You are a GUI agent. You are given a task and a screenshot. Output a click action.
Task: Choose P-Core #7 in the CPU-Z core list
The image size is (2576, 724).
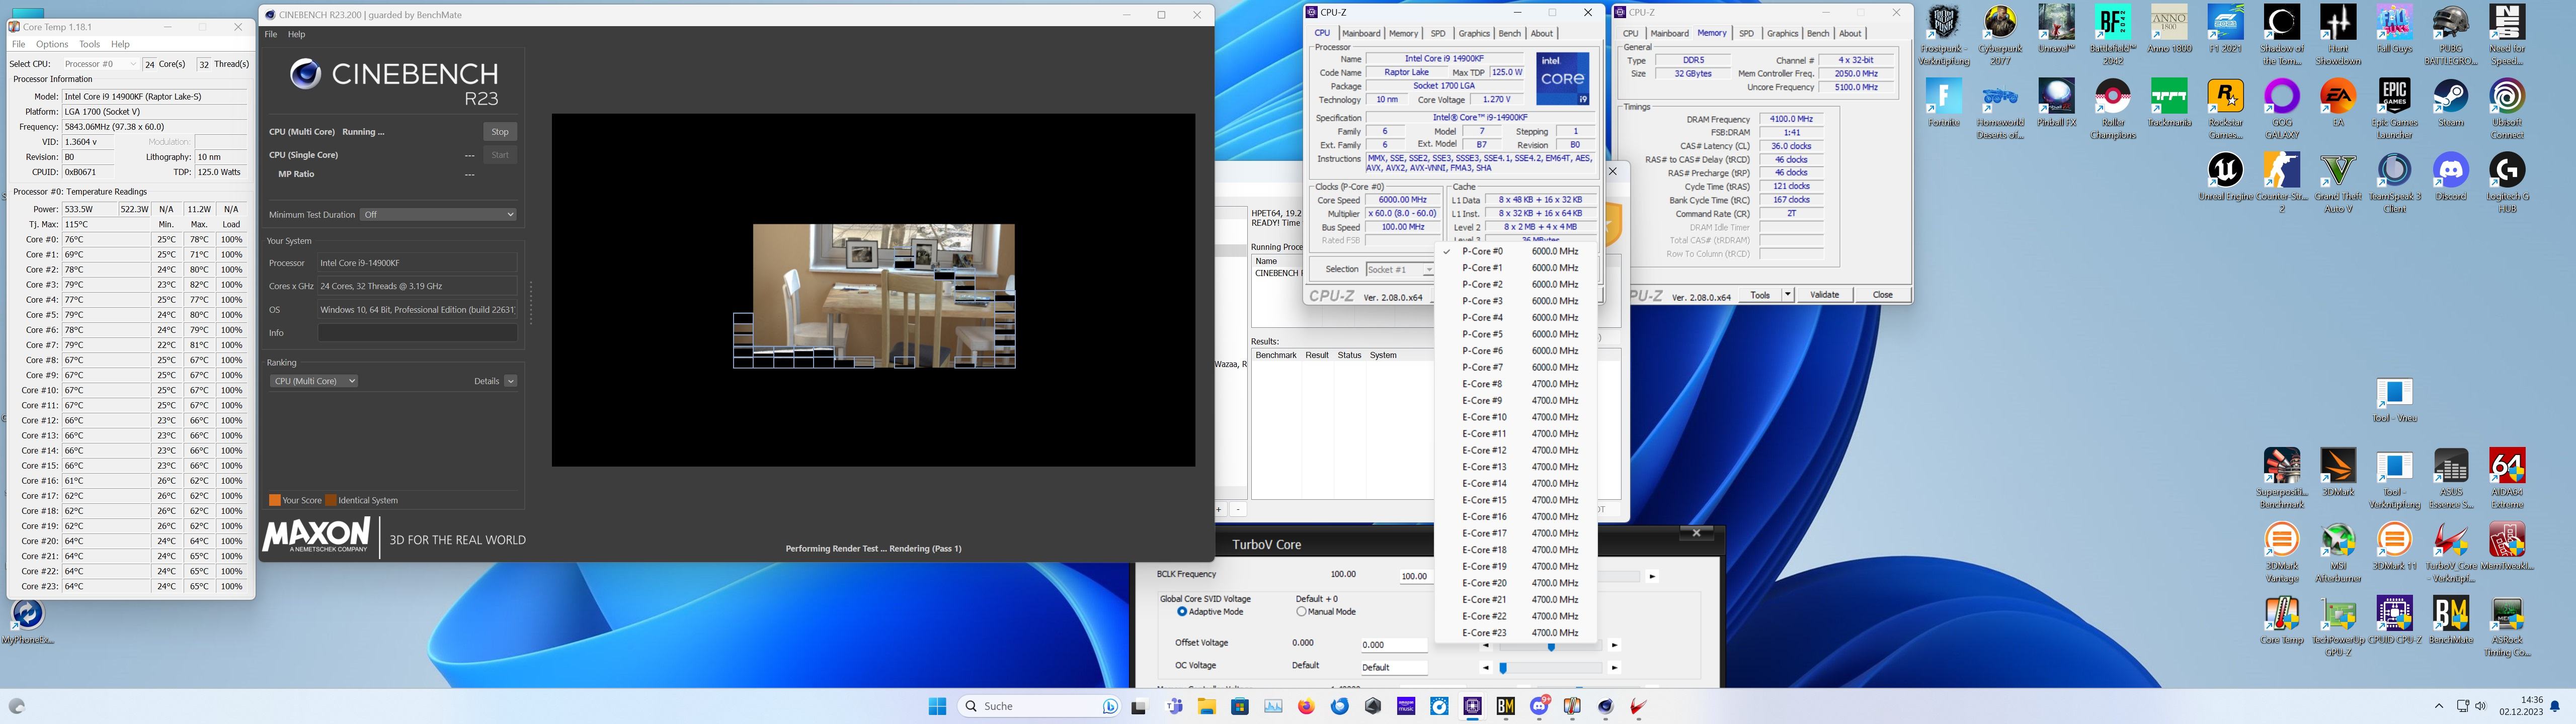pos(1515,367)
